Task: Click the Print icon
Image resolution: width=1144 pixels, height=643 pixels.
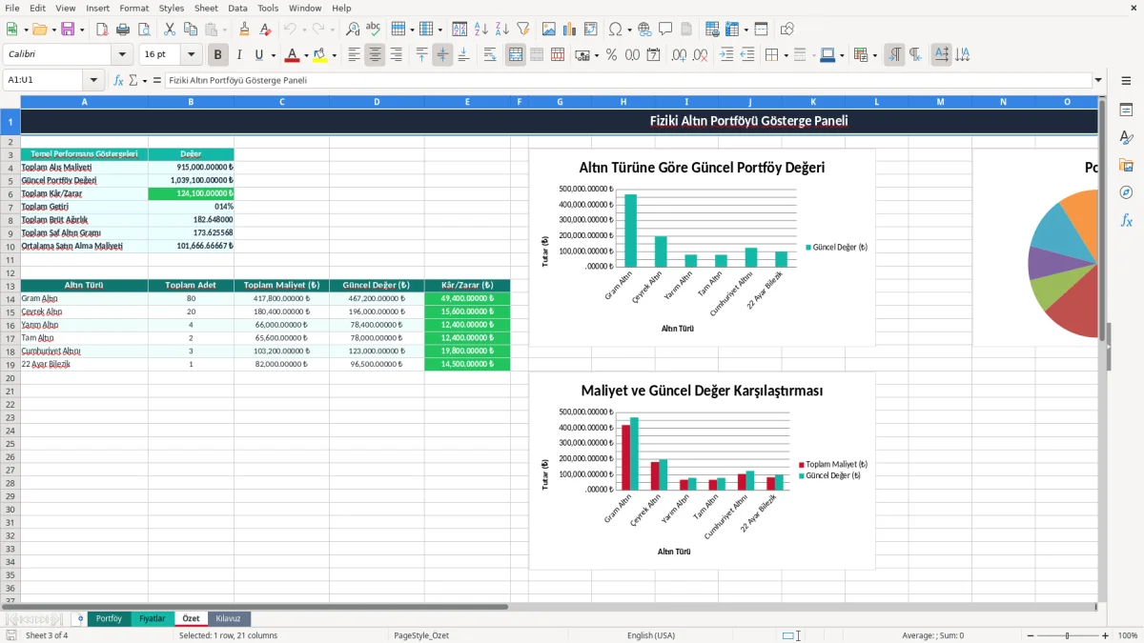Action: [x=123, y=30]
